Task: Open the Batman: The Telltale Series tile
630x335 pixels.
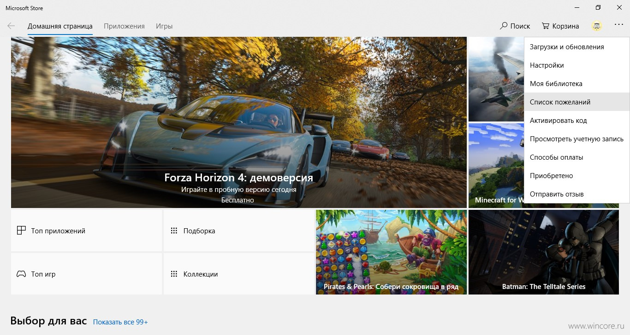Action: click(x=544, y=252)
